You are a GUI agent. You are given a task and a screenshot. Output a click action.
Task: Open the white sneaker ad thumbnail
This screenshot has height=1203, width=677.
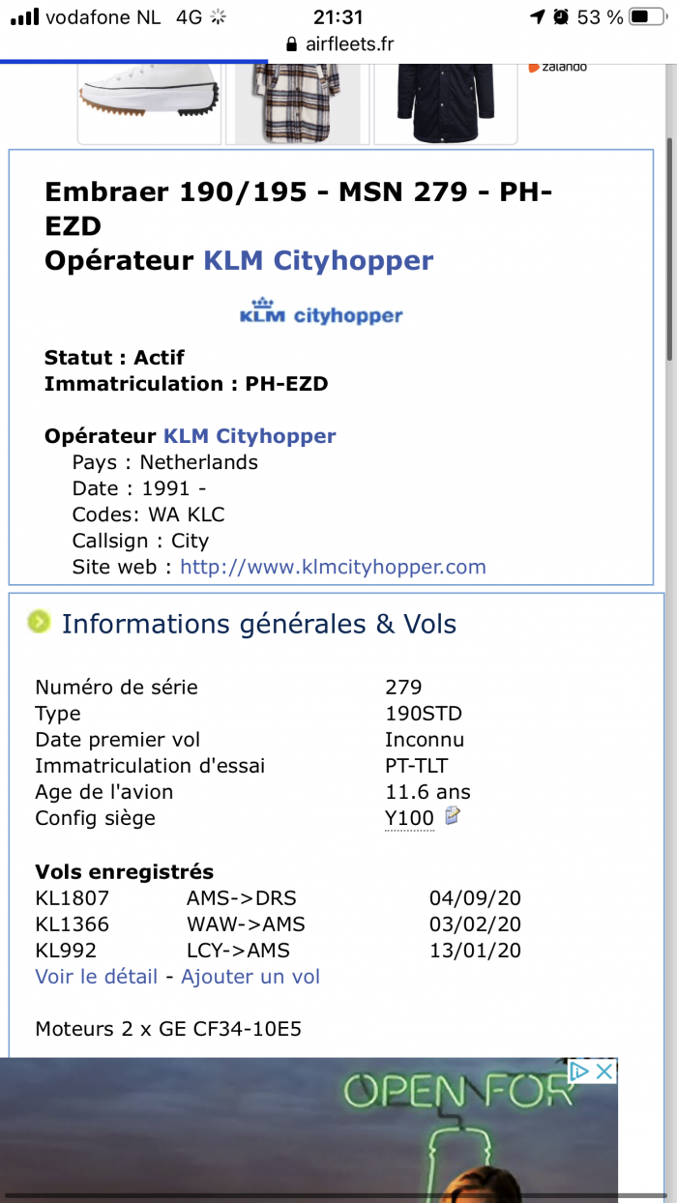tap(150, 103)
